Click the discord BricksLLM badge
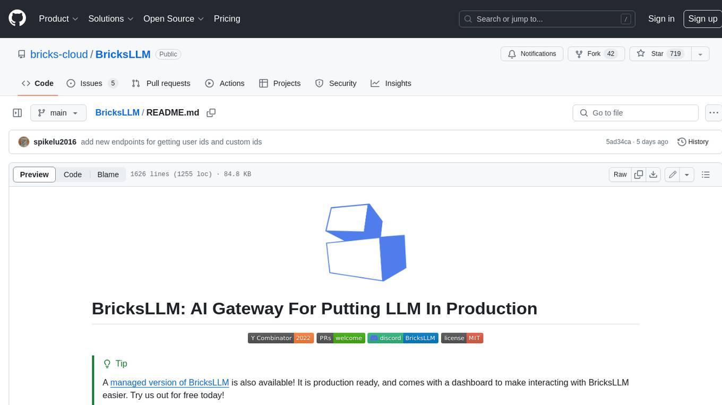Viewport: 722px width, 405px height. pyautogui.click(x=403, y=338)
